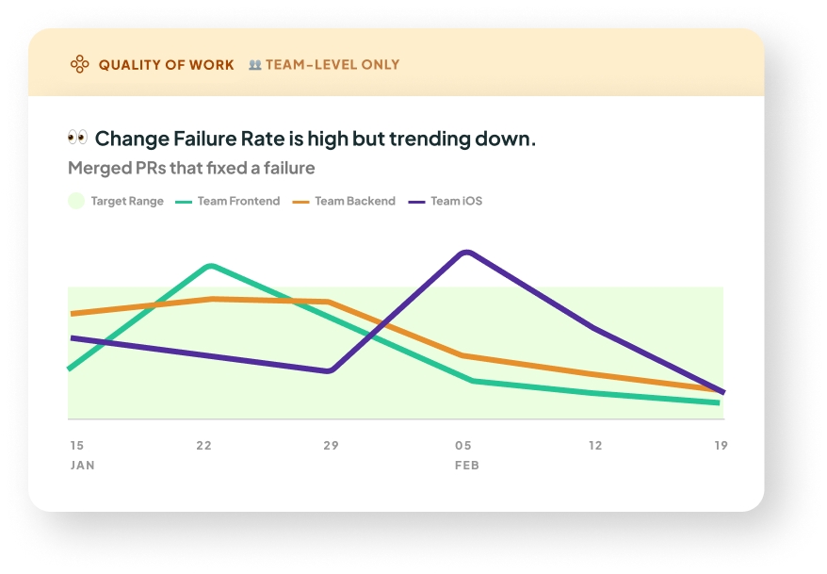
Task: Select the QUALITY OF WORK header label
Action: click(x=167, y=65)
